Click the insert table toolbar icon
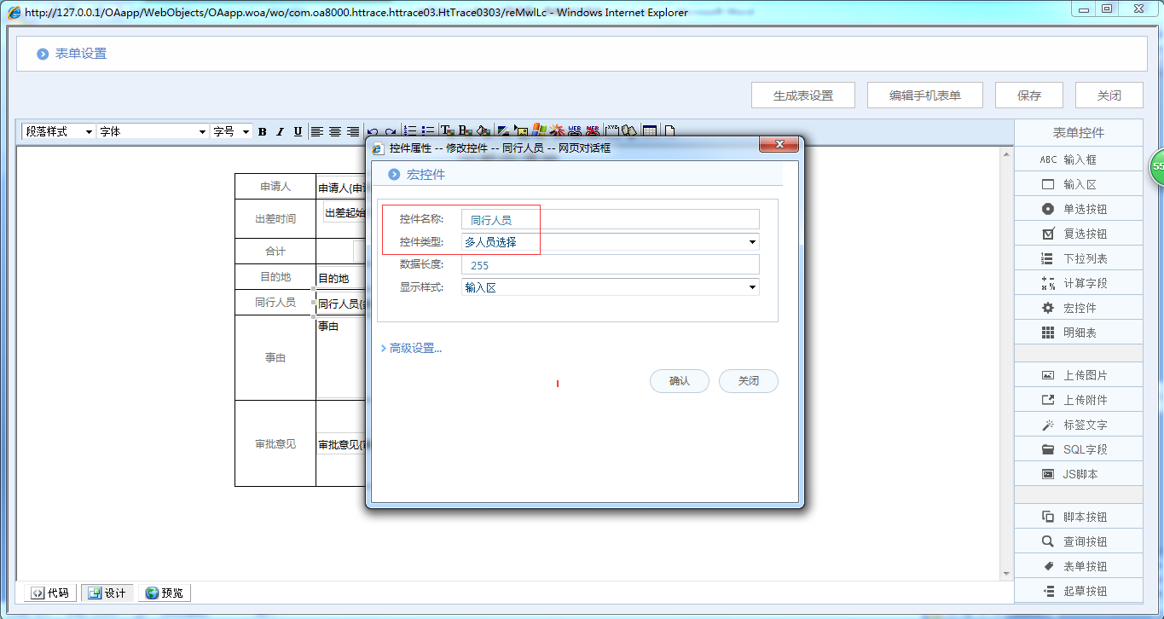 pos(650,131)
